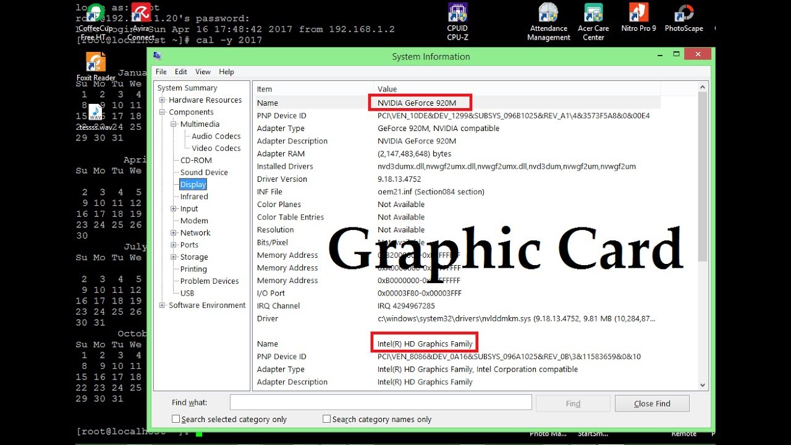The image size is (791, 445).
Task: Click the nvlddmkm.sys Driver path value
Action: [516, 318]
